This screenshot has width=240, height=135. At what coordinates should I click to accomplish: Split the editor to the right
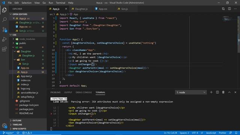229,9
